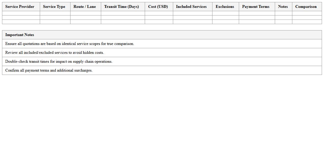Click the transit times double-check note
This screenshot has width=324, height=165.
(59, 61)
